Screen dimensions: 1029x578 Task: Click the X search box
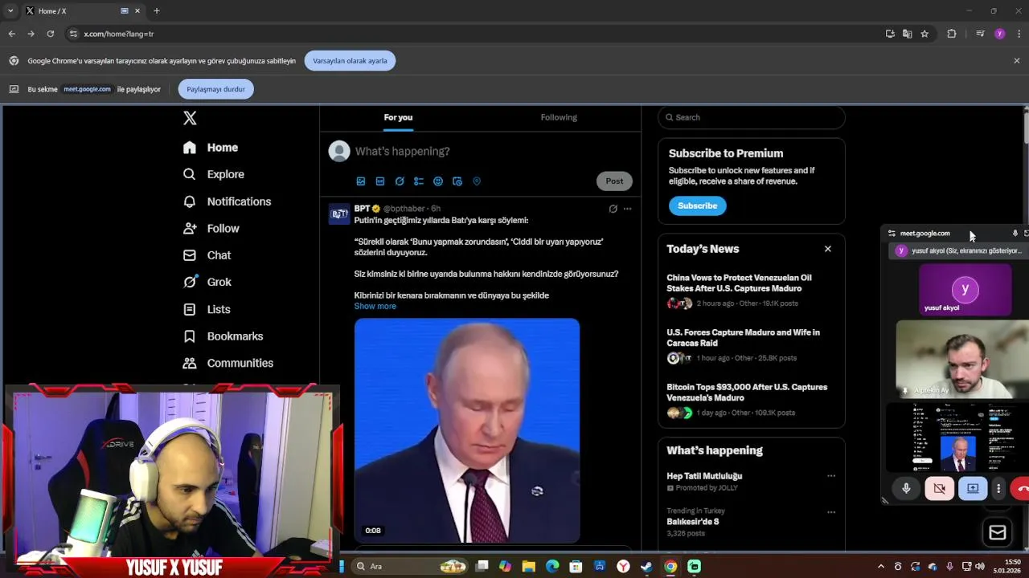[752, 117]
